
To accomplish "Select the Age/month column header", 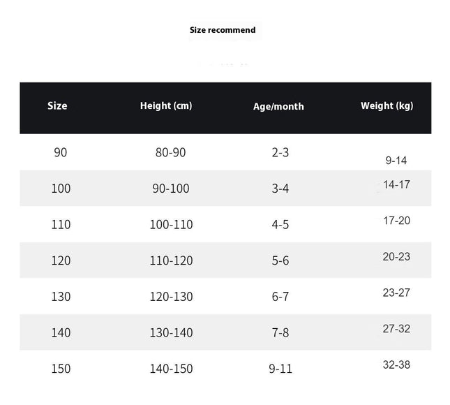I will coord(278,107).
